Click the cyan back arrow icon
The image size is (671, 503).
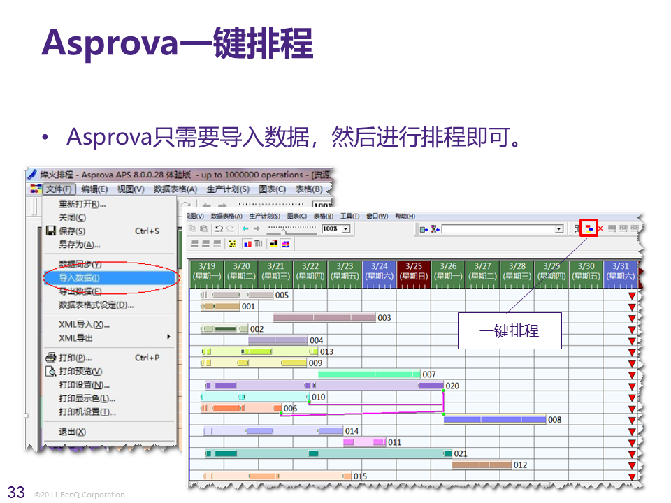pos(245,229)
